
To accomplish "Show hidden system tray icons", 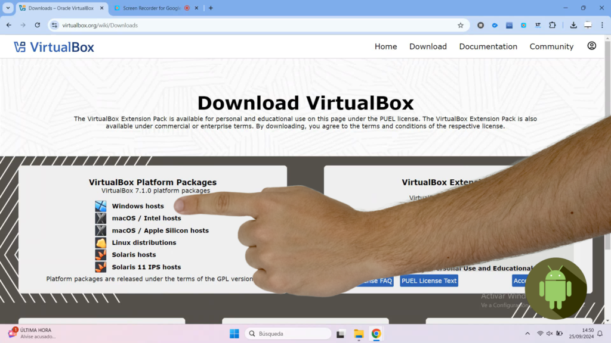I will coord(527,333).
